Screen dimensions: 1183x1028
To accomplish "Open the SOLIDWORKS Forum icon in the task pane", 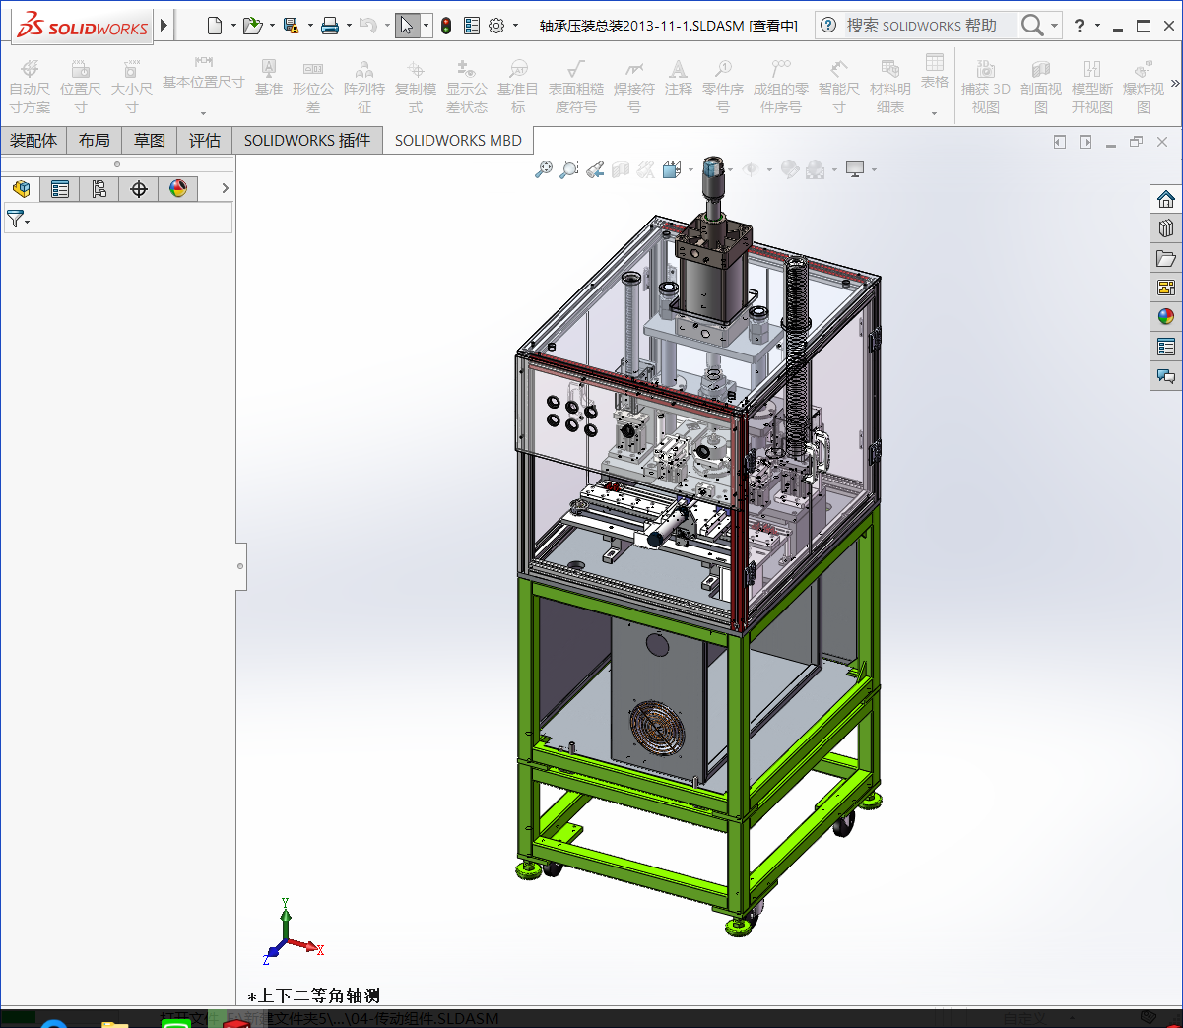I will [x=1166, y=376].
